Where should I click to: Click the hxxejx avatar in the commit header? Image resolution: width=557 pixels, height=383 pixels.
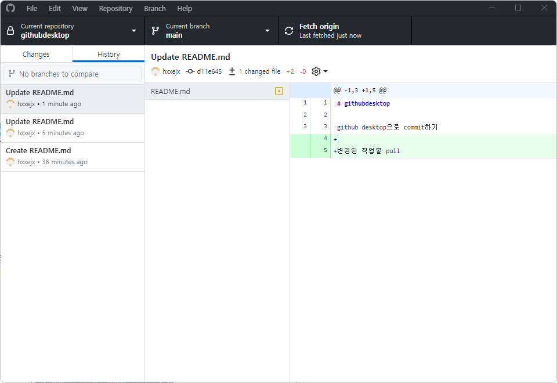tap(155, 71)
